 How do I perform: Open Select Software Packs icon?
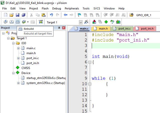pos(112,22)
